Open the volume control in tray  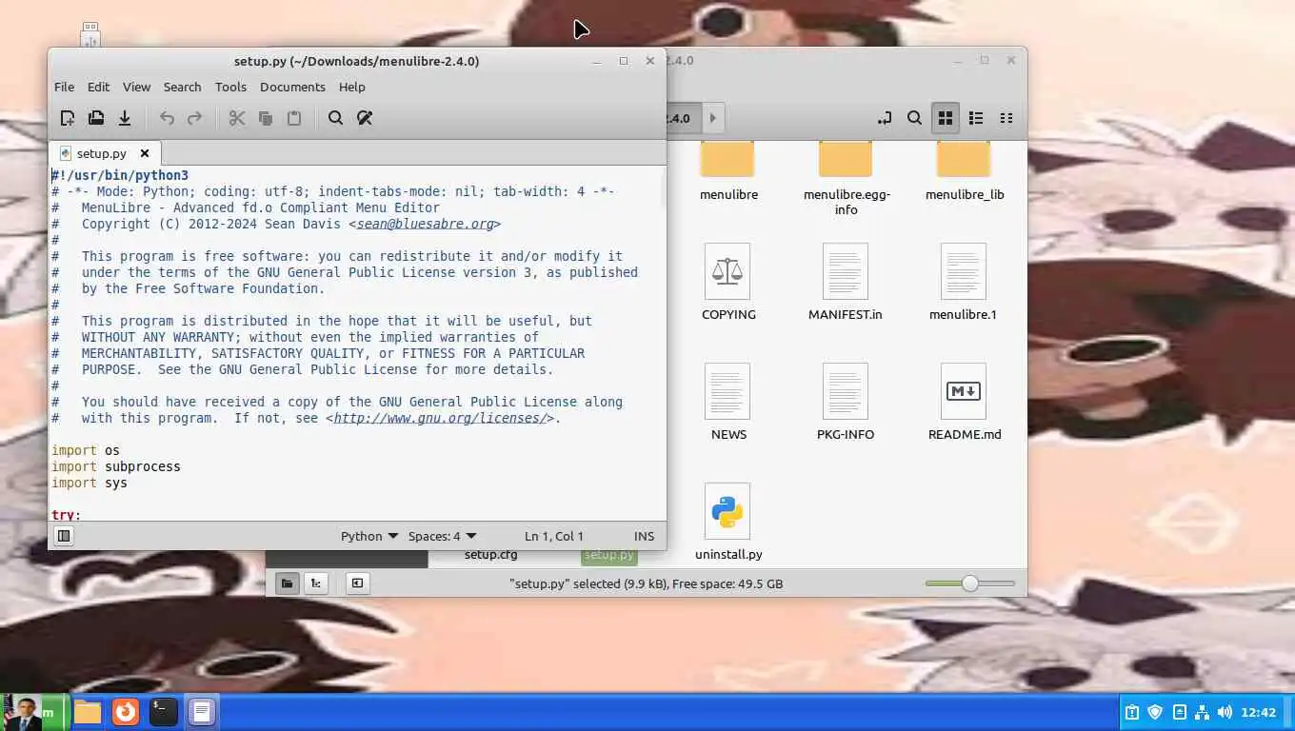pos(1225,712)
